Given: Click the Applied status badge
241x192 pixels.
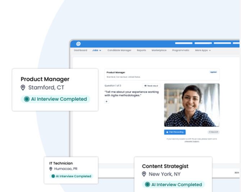Looking at the screenshot, I should point(213,72).
